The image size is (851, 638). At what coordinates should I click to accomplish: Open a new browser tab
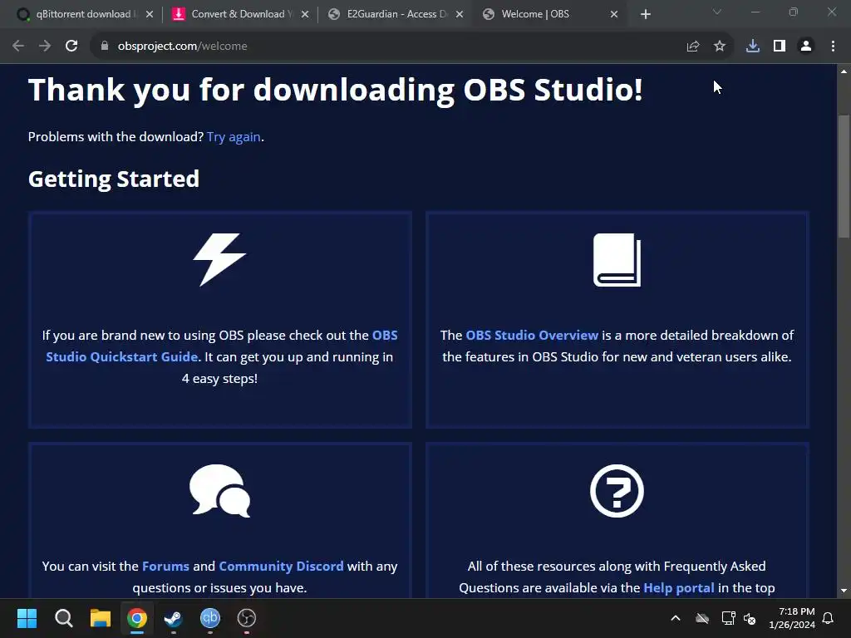[645, 14]
